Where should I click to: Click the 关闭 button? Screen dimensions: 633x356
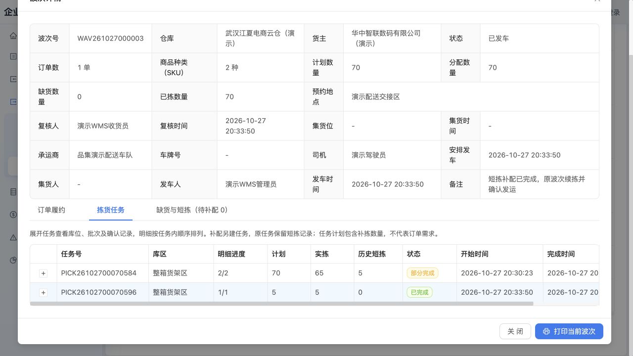point(515,331)
